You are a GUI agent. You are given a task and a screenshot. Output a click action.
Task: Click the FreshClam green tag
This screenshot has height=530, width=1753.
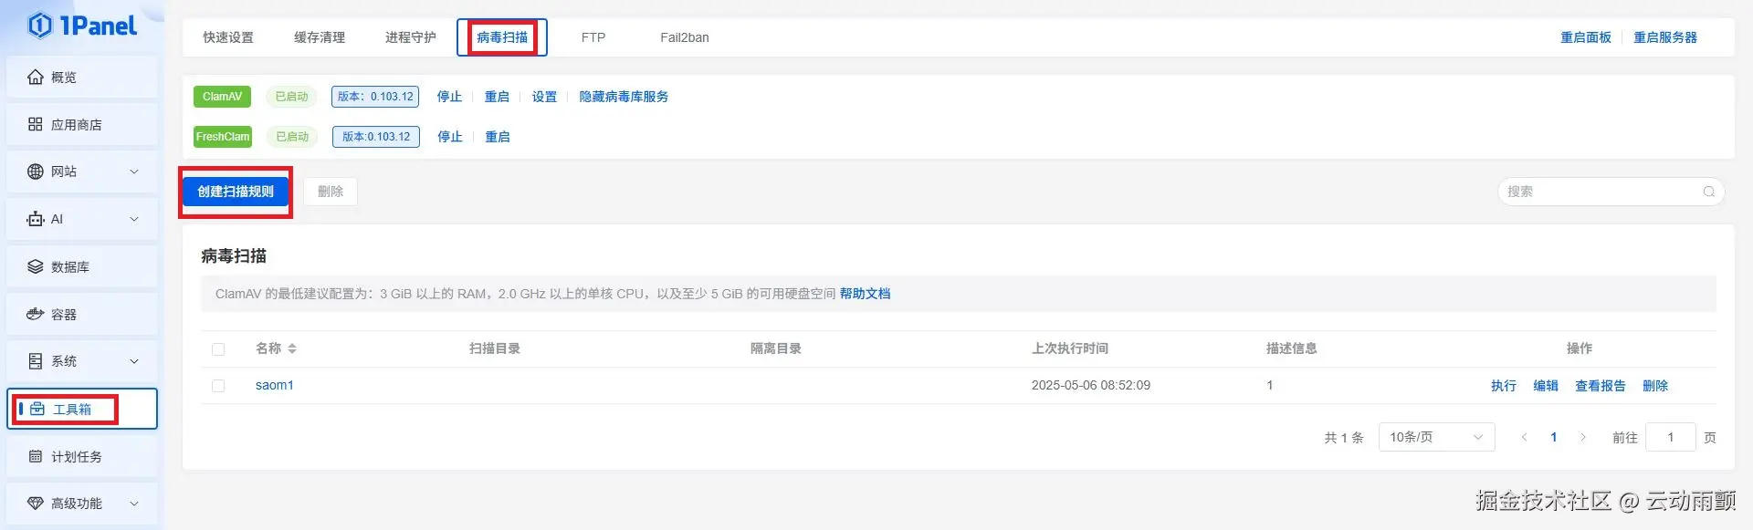(223, 137)
